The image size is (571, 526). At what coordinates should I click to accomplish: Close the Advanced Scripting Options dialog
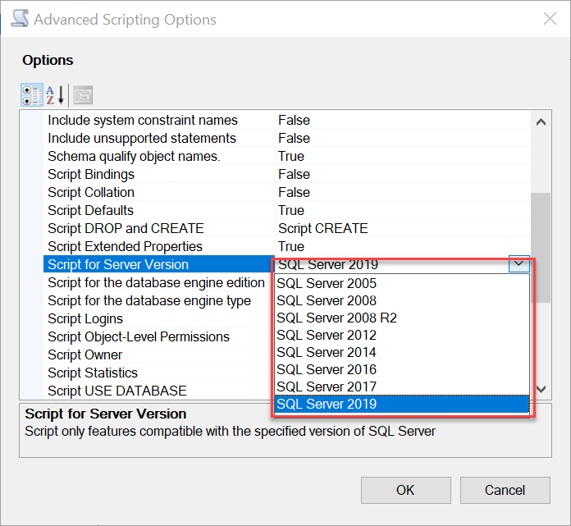(x=550, y=19)
